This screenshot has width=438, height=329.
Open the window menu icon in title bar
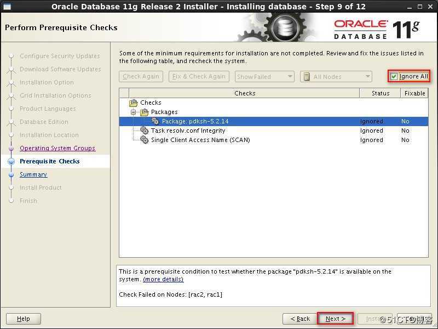[7, 7]
